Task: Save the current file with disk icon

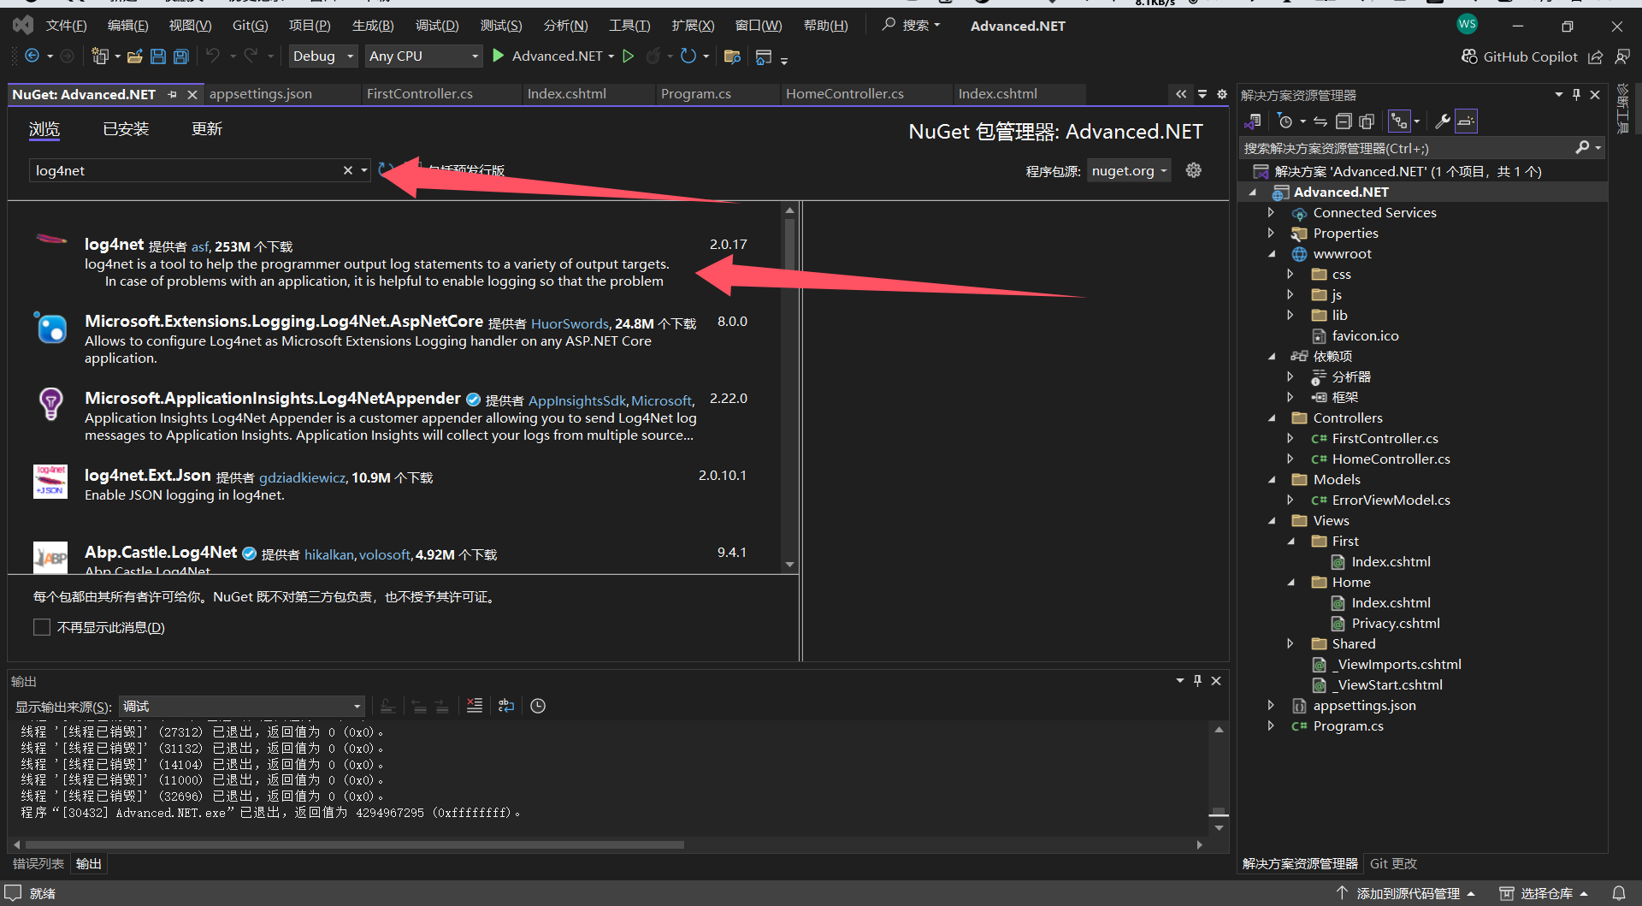Action: [157, 56]
